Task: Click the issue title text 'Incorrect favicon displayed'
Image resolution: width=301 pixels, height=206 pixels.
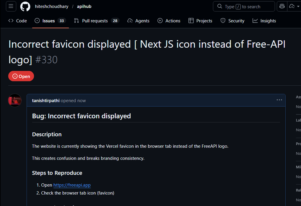Action: click(x=70, y=44)
